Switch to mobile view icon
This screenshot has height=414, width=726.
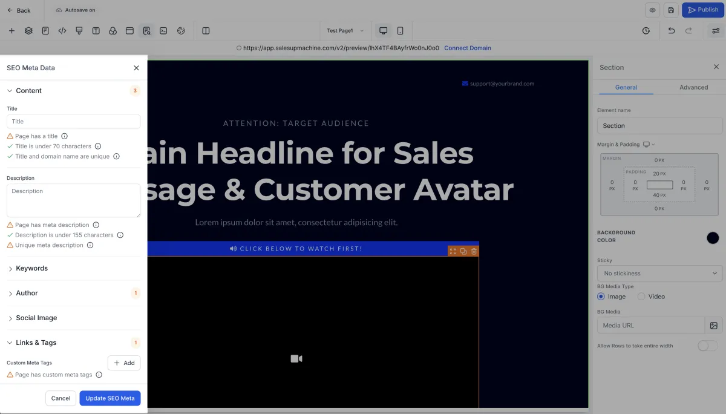[x=401, y=30]
